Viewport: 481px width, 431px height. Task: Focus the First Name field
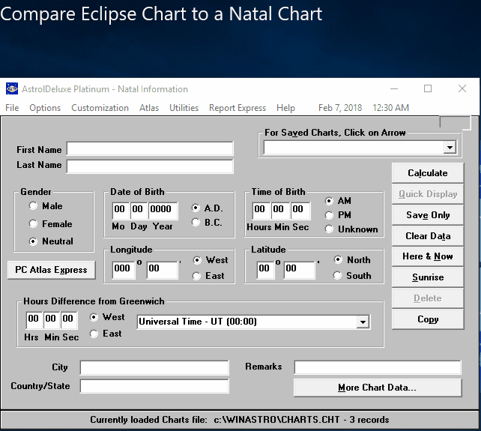coord(150,149)
